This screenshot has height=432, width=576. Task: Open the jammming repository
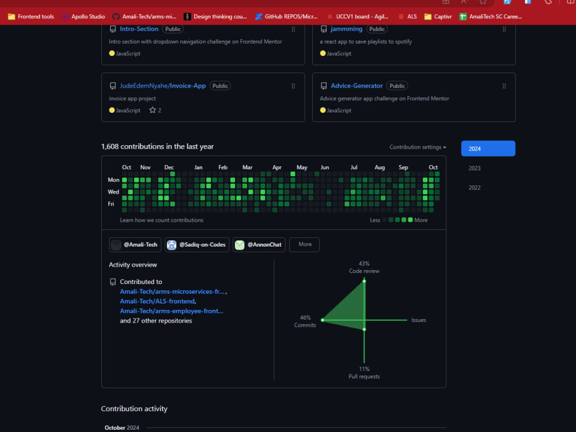pyautogui.click(x=346, y=29)
